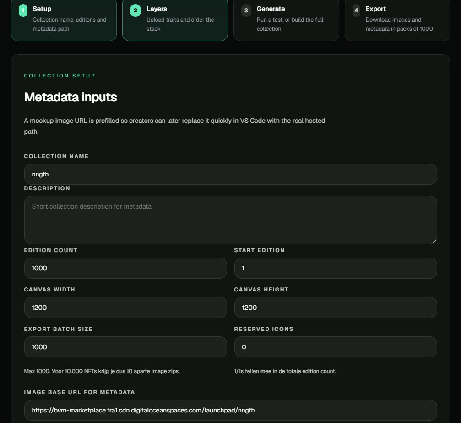Focus the Export Batch Size field
Image resolution: width=461 pixels, height=423 pixels.
pyautogui.click(x=125, y=347)
